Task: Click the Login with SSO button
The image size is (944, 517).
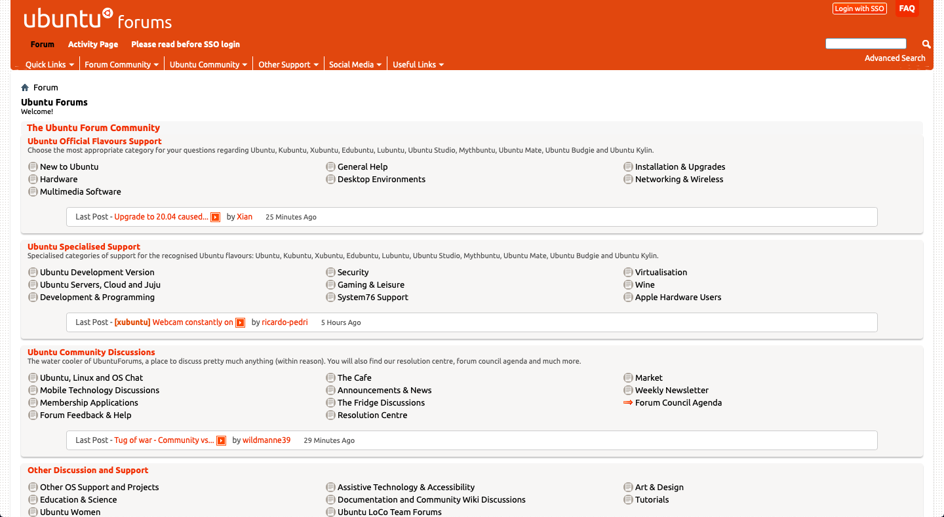Action: click(x=859, y=9)
